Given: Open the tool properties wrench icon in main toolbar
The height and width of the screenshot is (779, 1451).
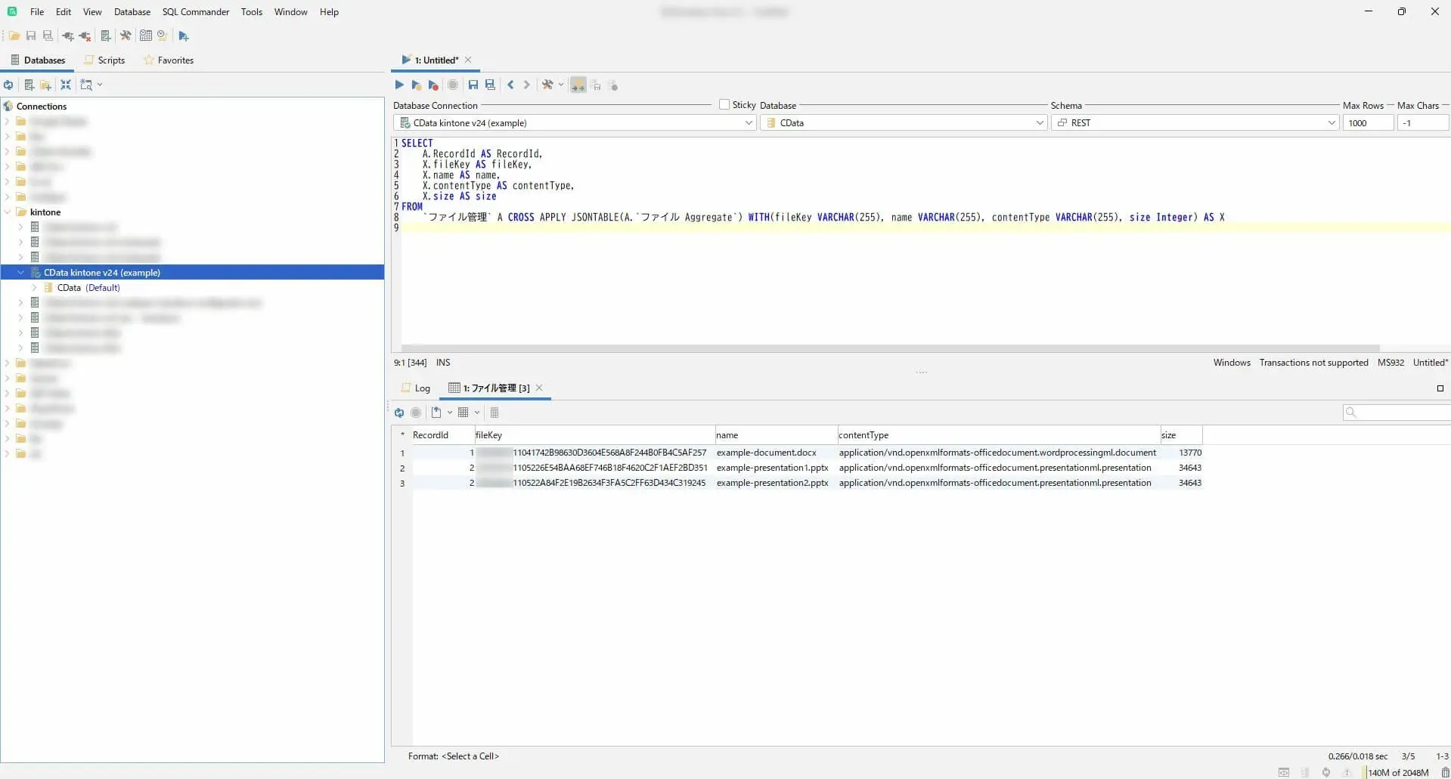Looking at the screenshot, I should [x=126, y=36].
